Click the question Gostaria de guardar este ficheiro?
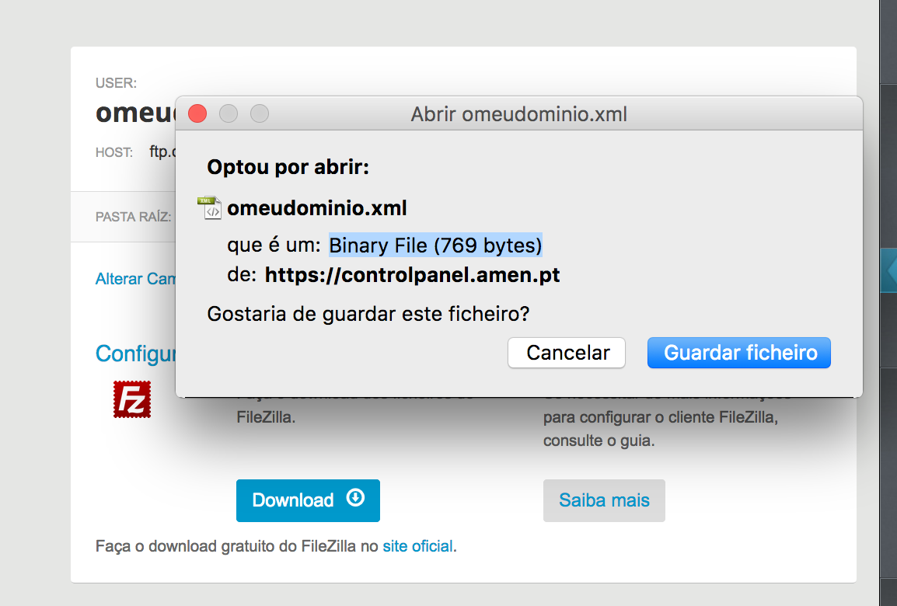Screen dimensions: 897x606 tap(368, 314)
